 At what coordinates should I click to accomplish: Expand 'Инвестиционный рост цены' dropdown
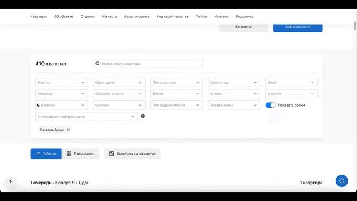click(86, 117)
